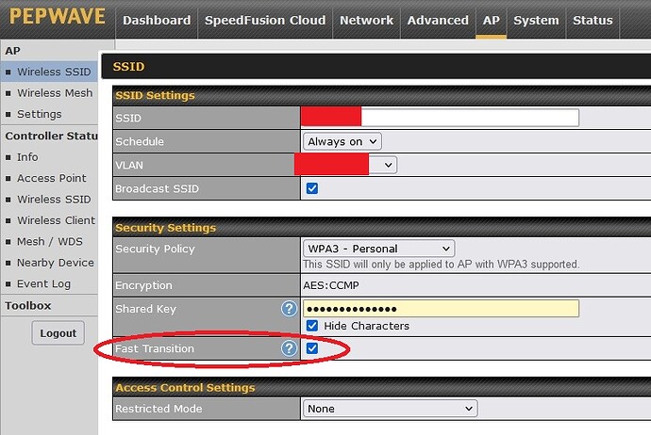Open the Advanced tab
This screenshot has height=435, width=651.
[438, 20]
